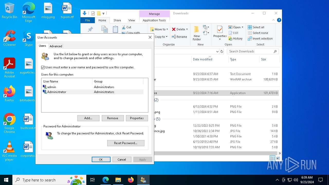Click the Add... button
The width and height of the screenshot is (329, 185).
[88, 118]
